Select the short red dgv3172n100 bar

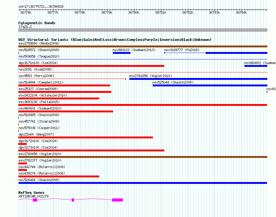(23, 144)
